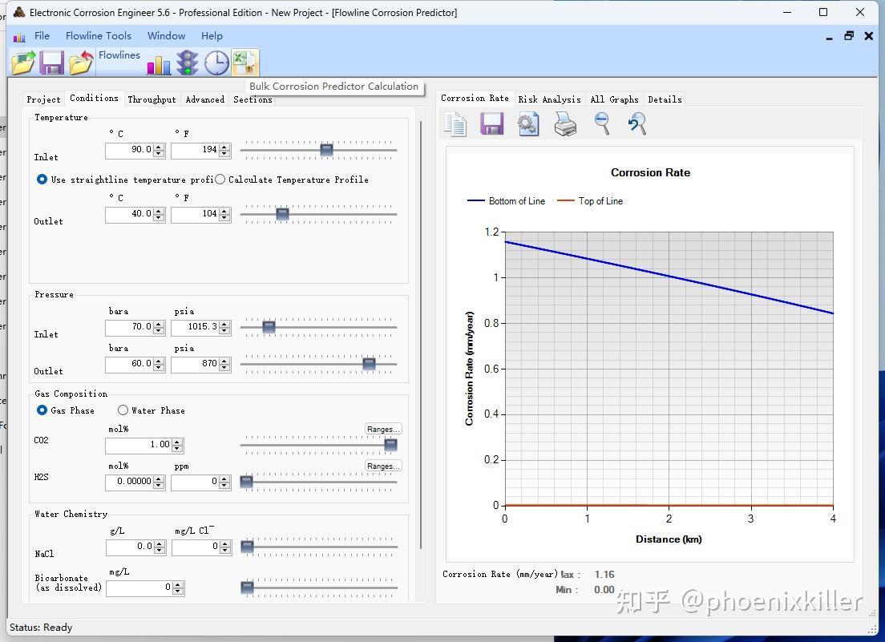The height and width of the screenshot is (642, 885).
Task: Open the Details tab
Action: click(665, 99)
